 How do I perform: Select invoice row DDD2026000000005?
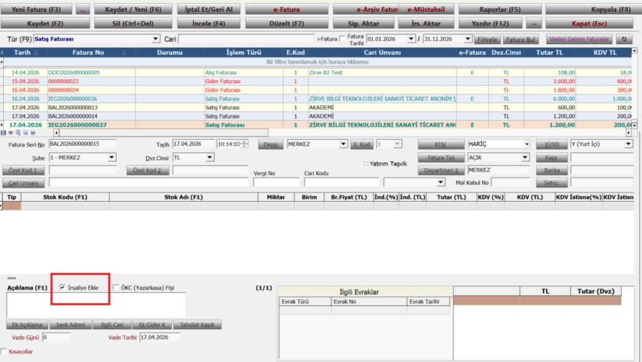pos(317,73)
